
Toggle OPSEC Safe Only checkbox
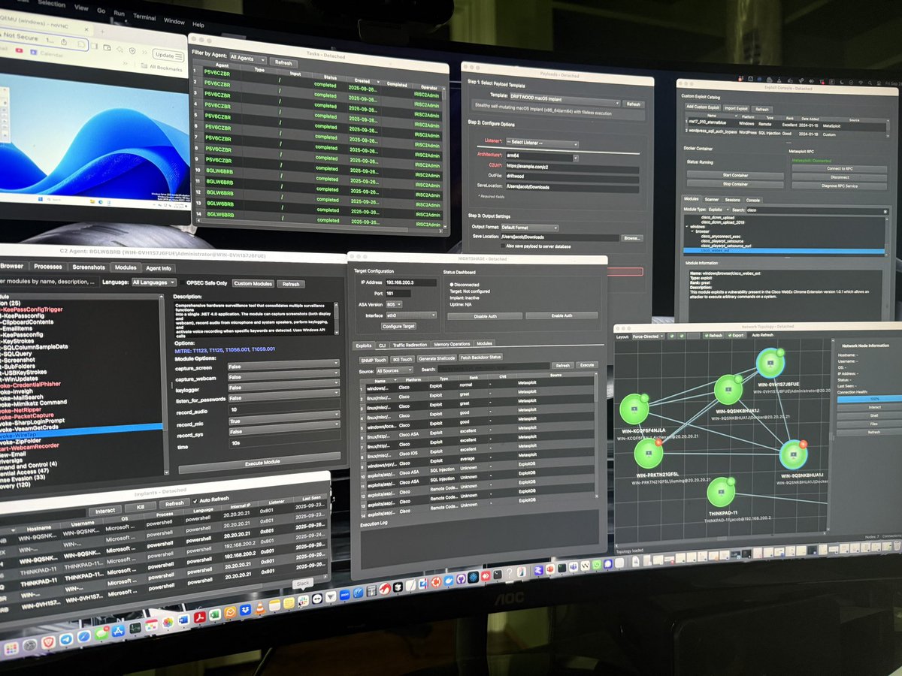[x=182, y=283]
